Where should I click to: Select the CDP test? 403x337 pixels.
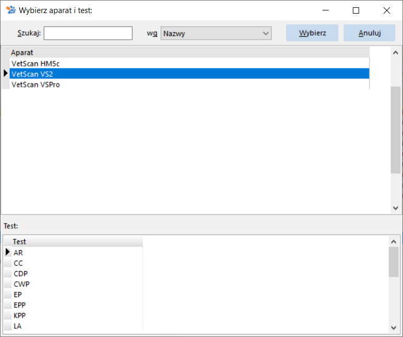77,274
